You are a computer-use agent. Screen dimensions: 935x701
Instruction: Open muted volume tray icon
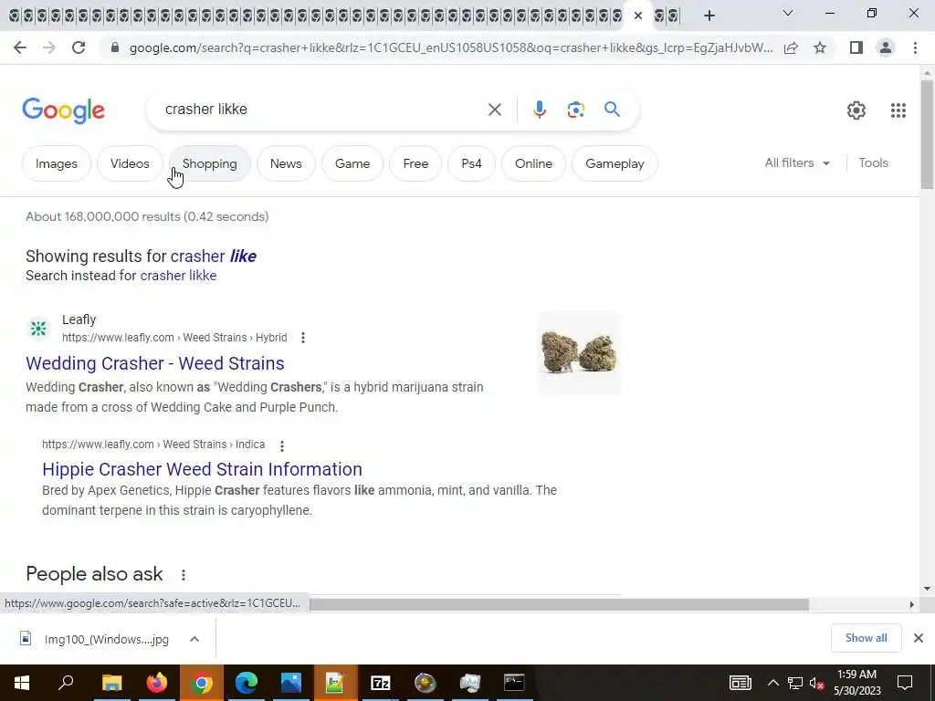pos(816,683)
